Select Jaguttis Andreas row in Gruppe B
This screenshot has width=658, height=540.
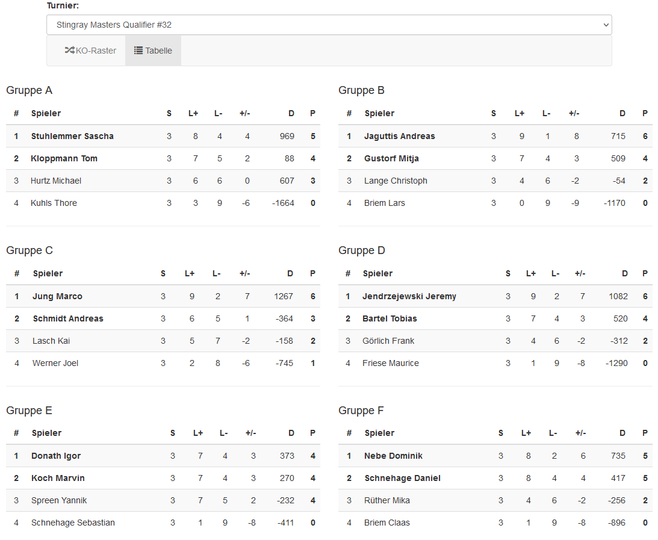tap(399, 136)
